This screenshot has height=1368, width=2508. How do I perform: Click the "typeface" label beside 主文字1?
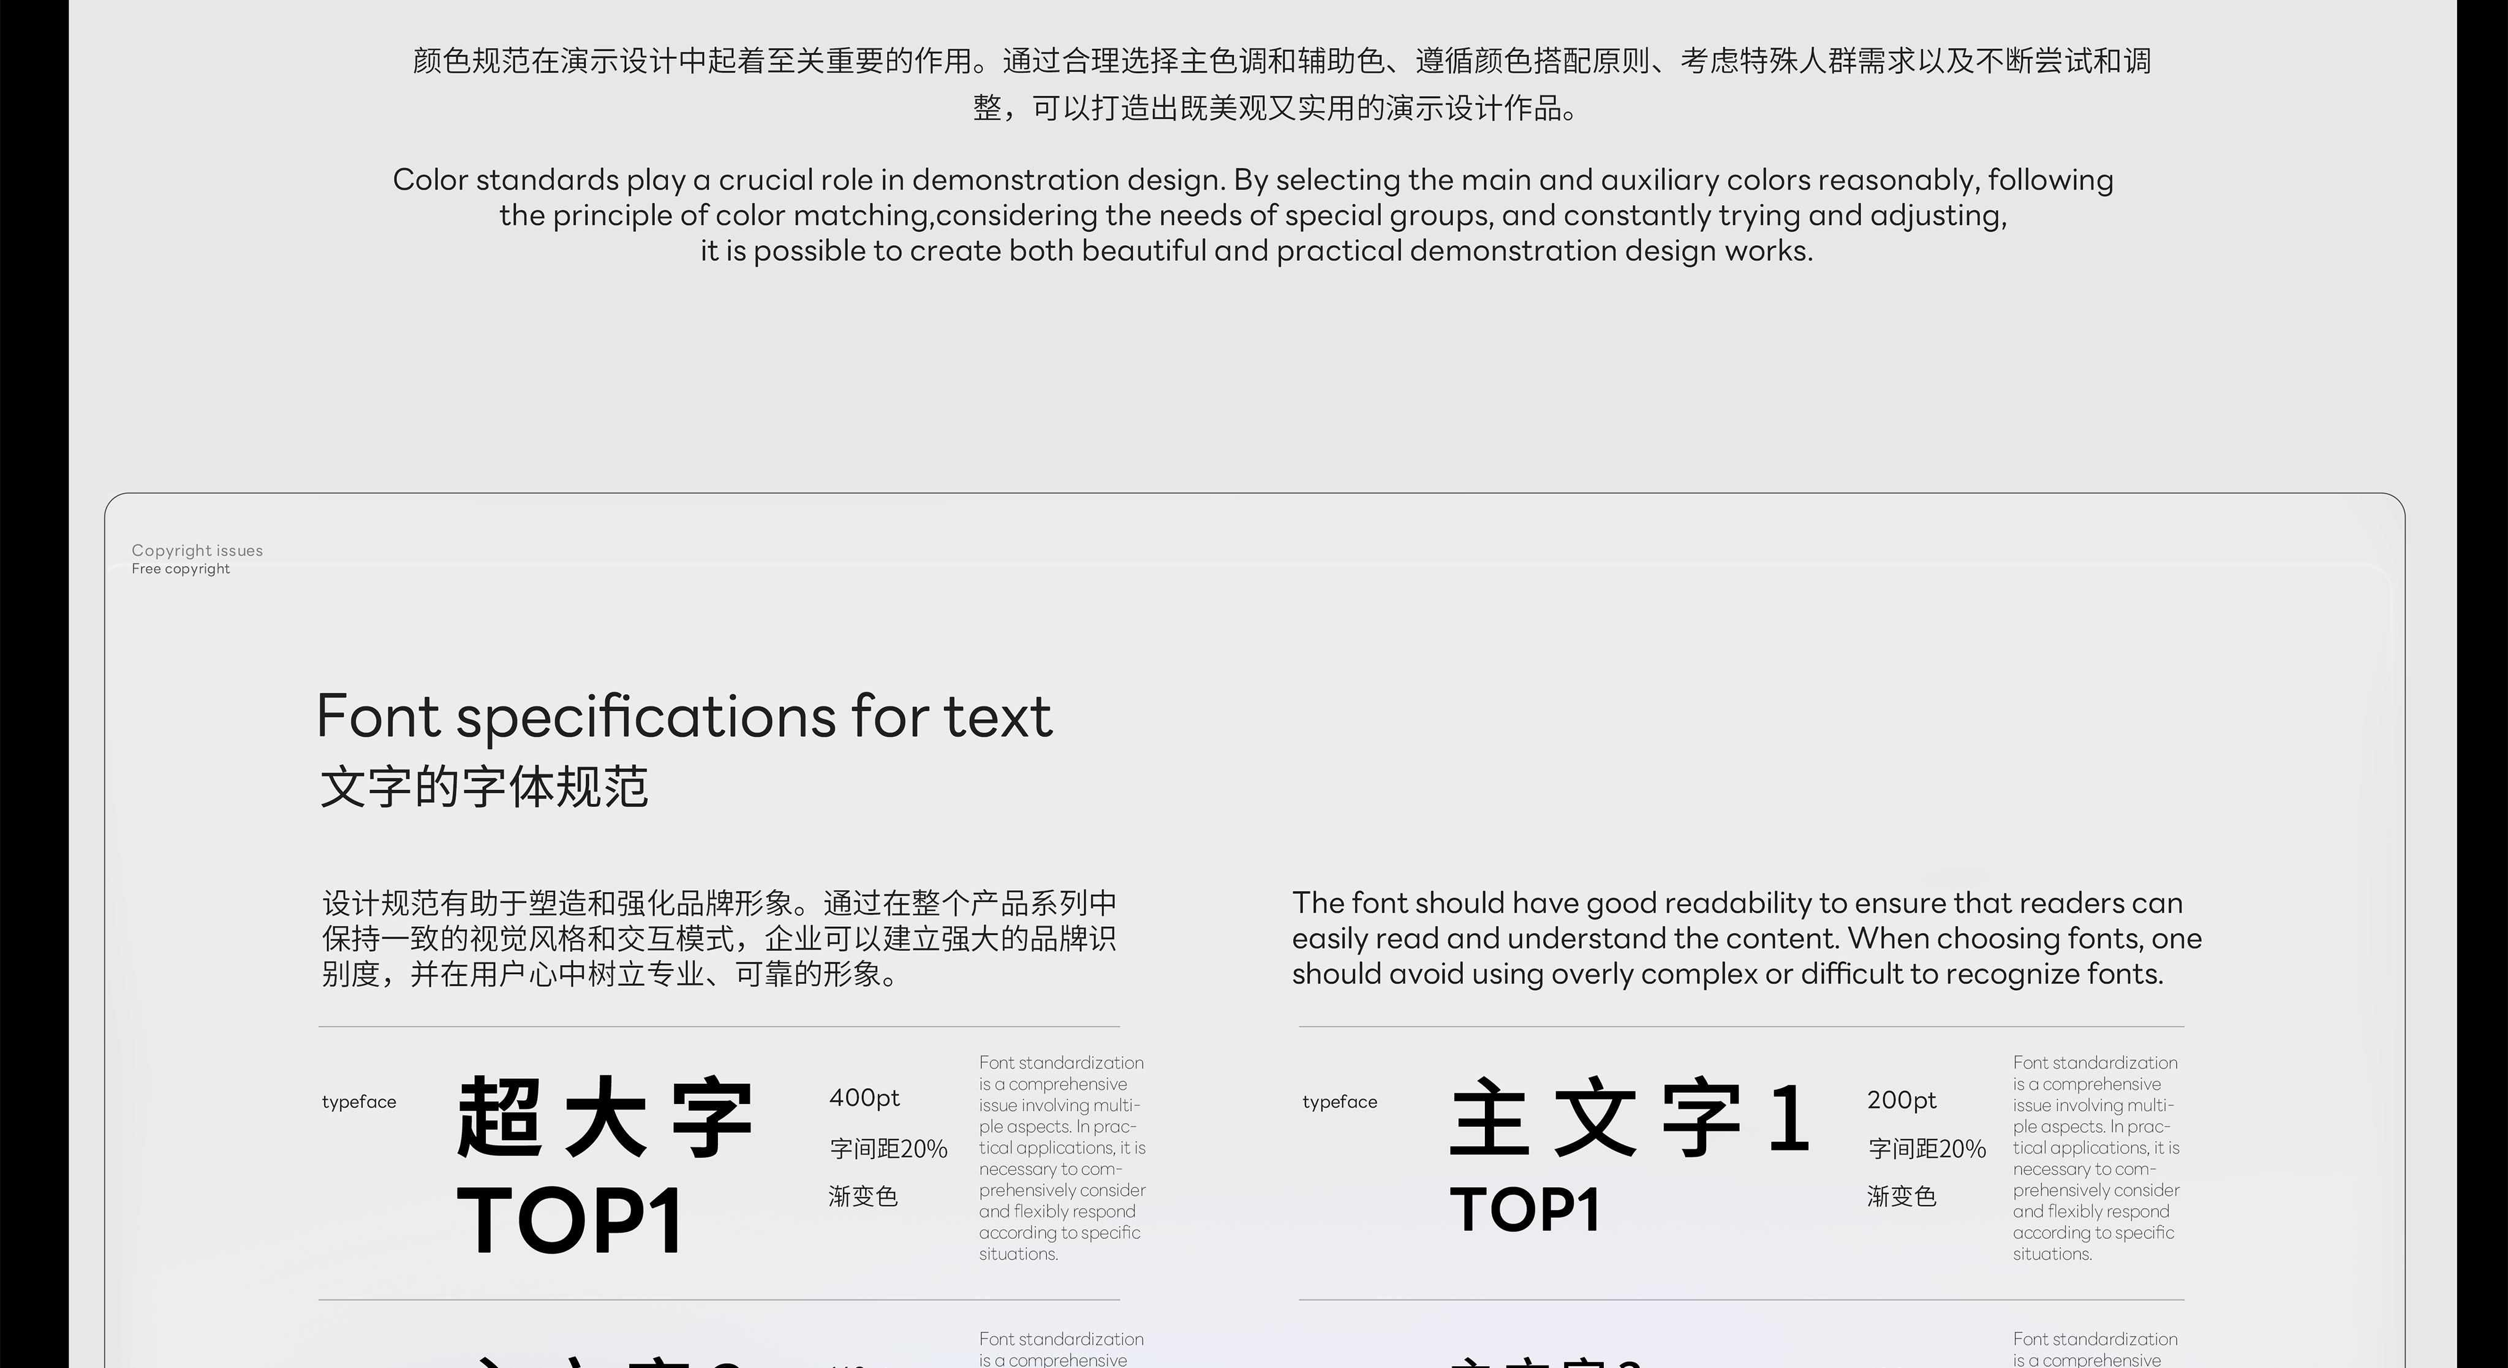[1340, 1102]
